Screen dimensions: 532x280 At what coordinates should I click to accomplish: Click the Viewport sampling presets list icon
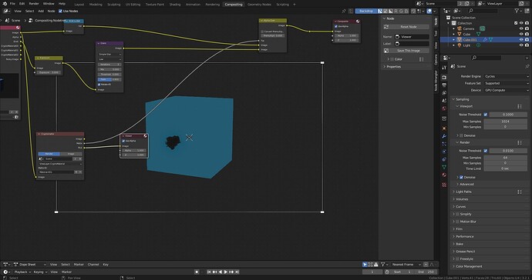click(520, 106)
